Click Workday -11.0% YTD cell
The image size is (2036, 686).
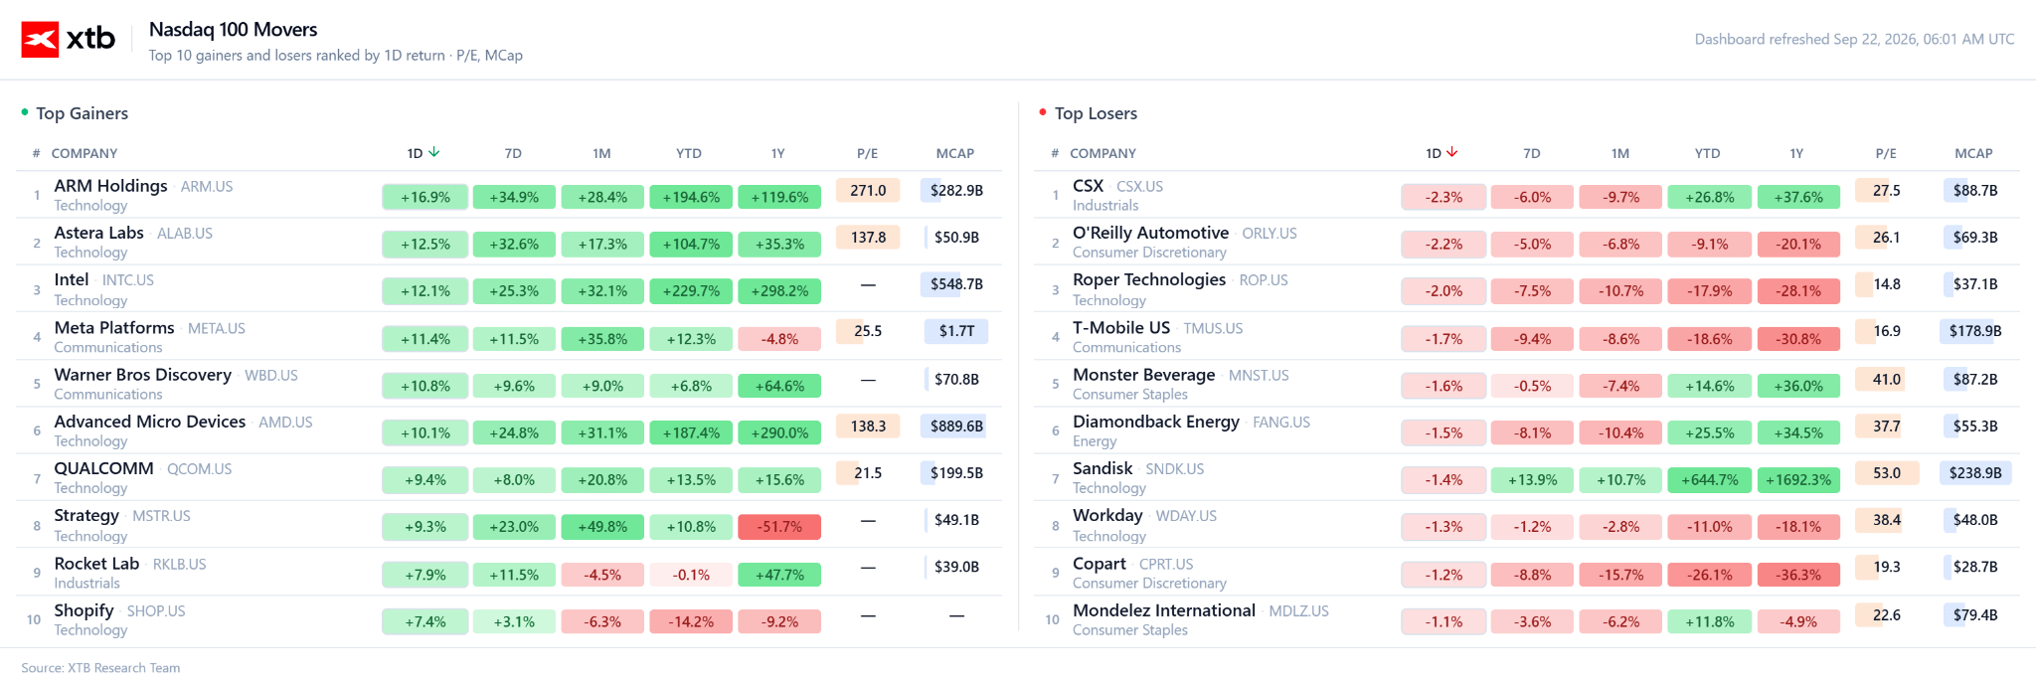coord(1710,527)
